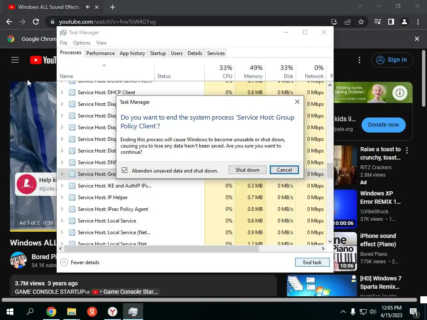Uncheck Abandon unsaved data and shut down
Image resolution: width=427 pixels, height=320 pixels.
124,170
